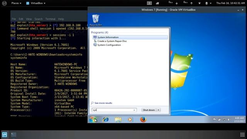Switch to terminal in bottom dock
Image resolution: width=247 pixels, height=139 pixels.
pyautogui.click(x=14, y=135)
